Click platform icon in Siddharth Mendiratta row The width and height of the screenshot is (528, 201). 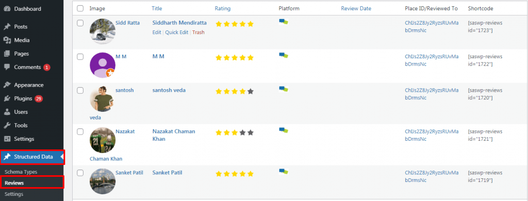(284, 22)
